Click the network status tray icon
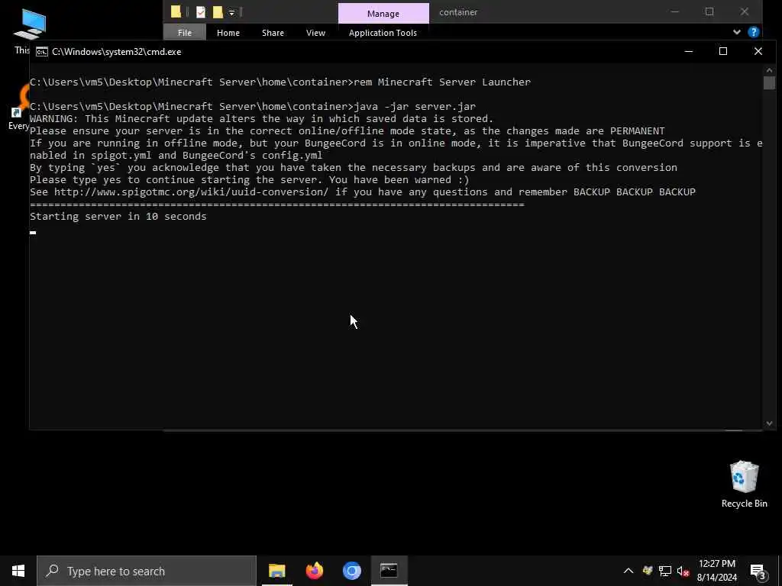 [665, 571]
